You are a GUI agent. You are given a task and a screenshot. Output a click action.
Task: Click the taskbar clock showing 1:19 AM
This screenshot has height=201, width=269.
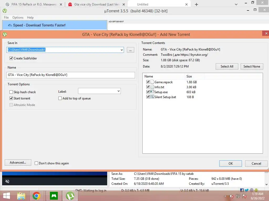click(257, 194)
